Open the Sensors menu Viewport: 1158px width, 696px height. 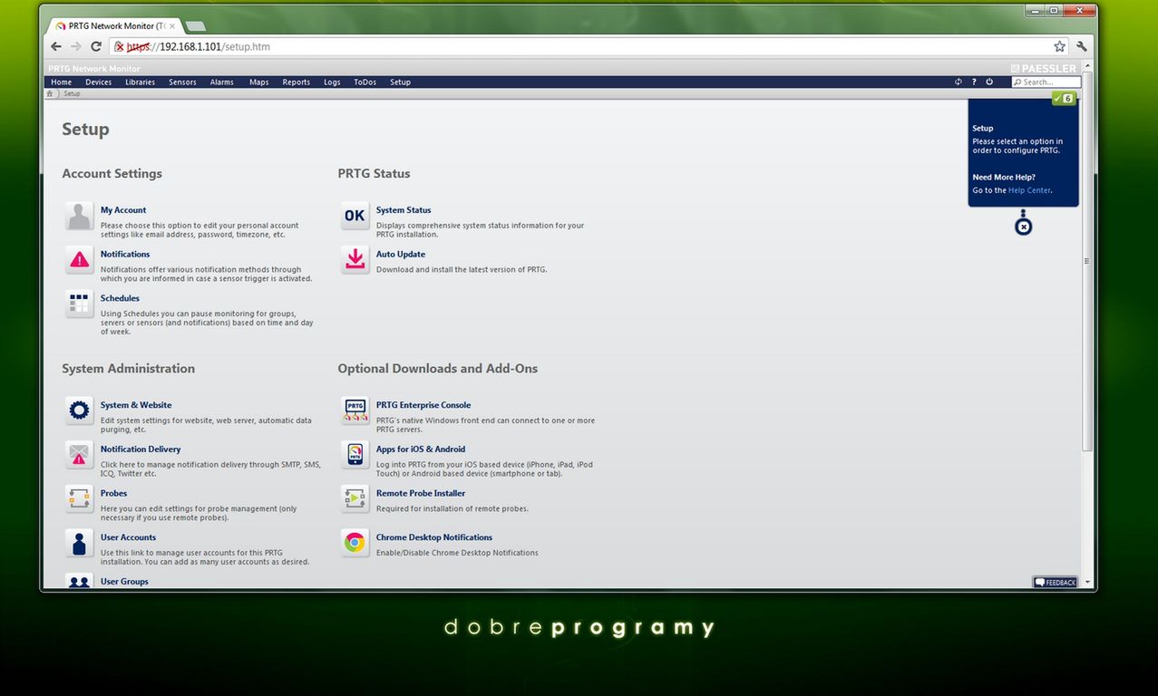tap(182, 82)
